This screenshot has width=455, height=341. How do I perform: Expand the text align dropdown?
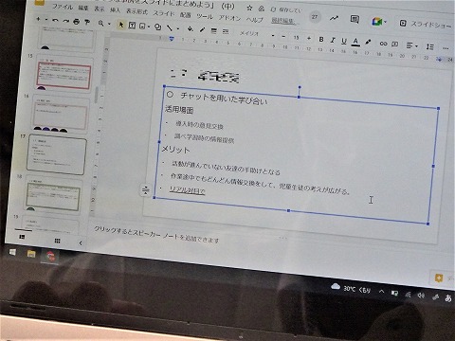pos(411,45)
